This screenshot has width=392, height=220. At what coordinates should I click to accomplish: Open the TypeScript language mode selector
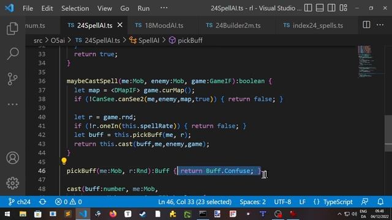pyautogui.click(x=337, y=202)
